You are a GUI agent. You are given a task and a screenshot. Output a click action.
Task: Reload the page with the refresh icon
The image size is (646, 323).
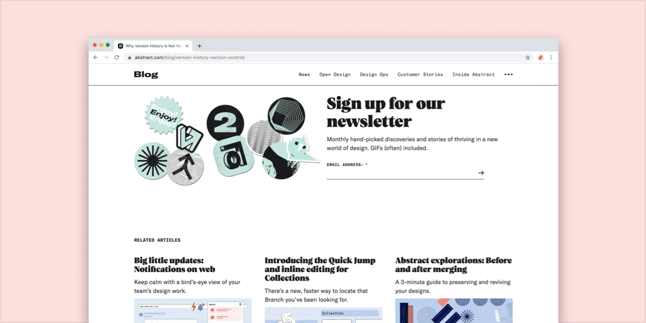pos(117,57)
